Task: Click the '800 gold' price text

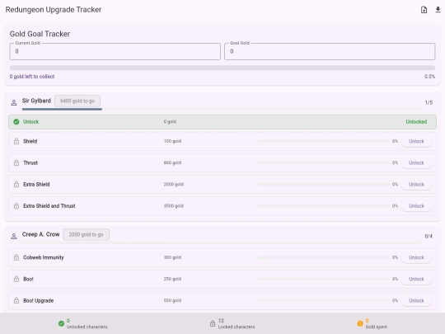Action: click(172, 162)
